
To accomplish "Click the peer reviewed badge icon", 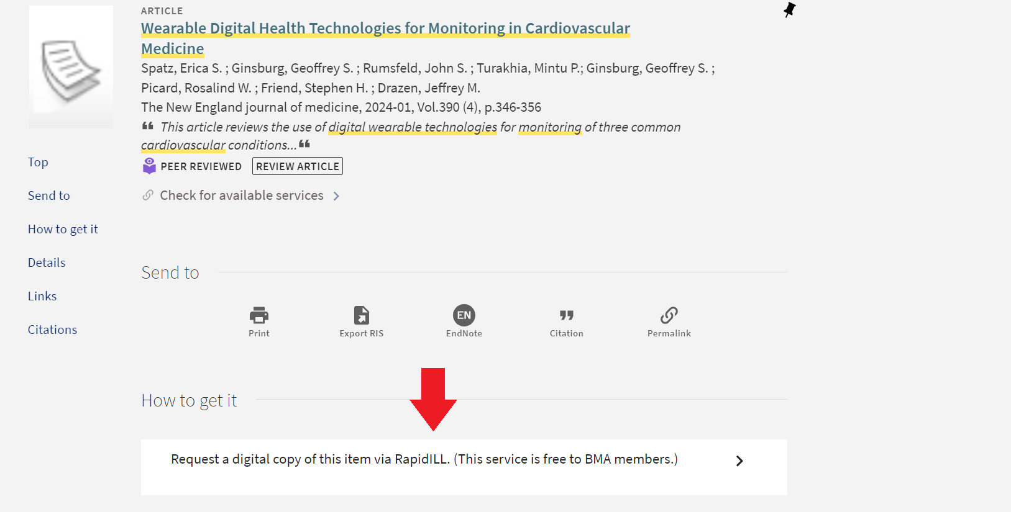I will (149, 166).
